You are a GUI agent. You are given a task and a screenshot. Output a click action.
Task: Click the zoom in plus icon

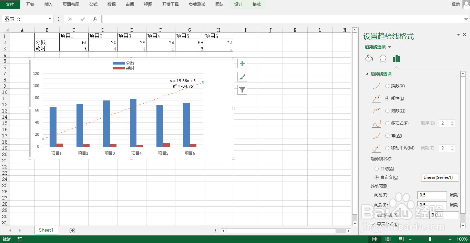click(x=450, y=239)
